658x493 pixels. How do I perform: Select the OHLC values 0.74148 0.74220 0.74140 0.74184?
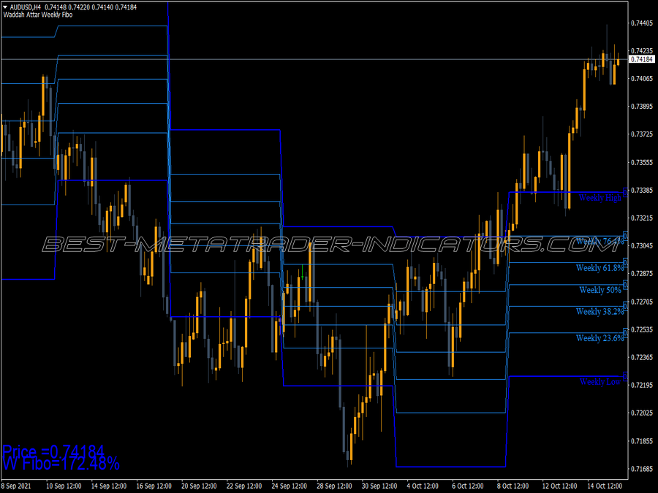pos(91,7)
